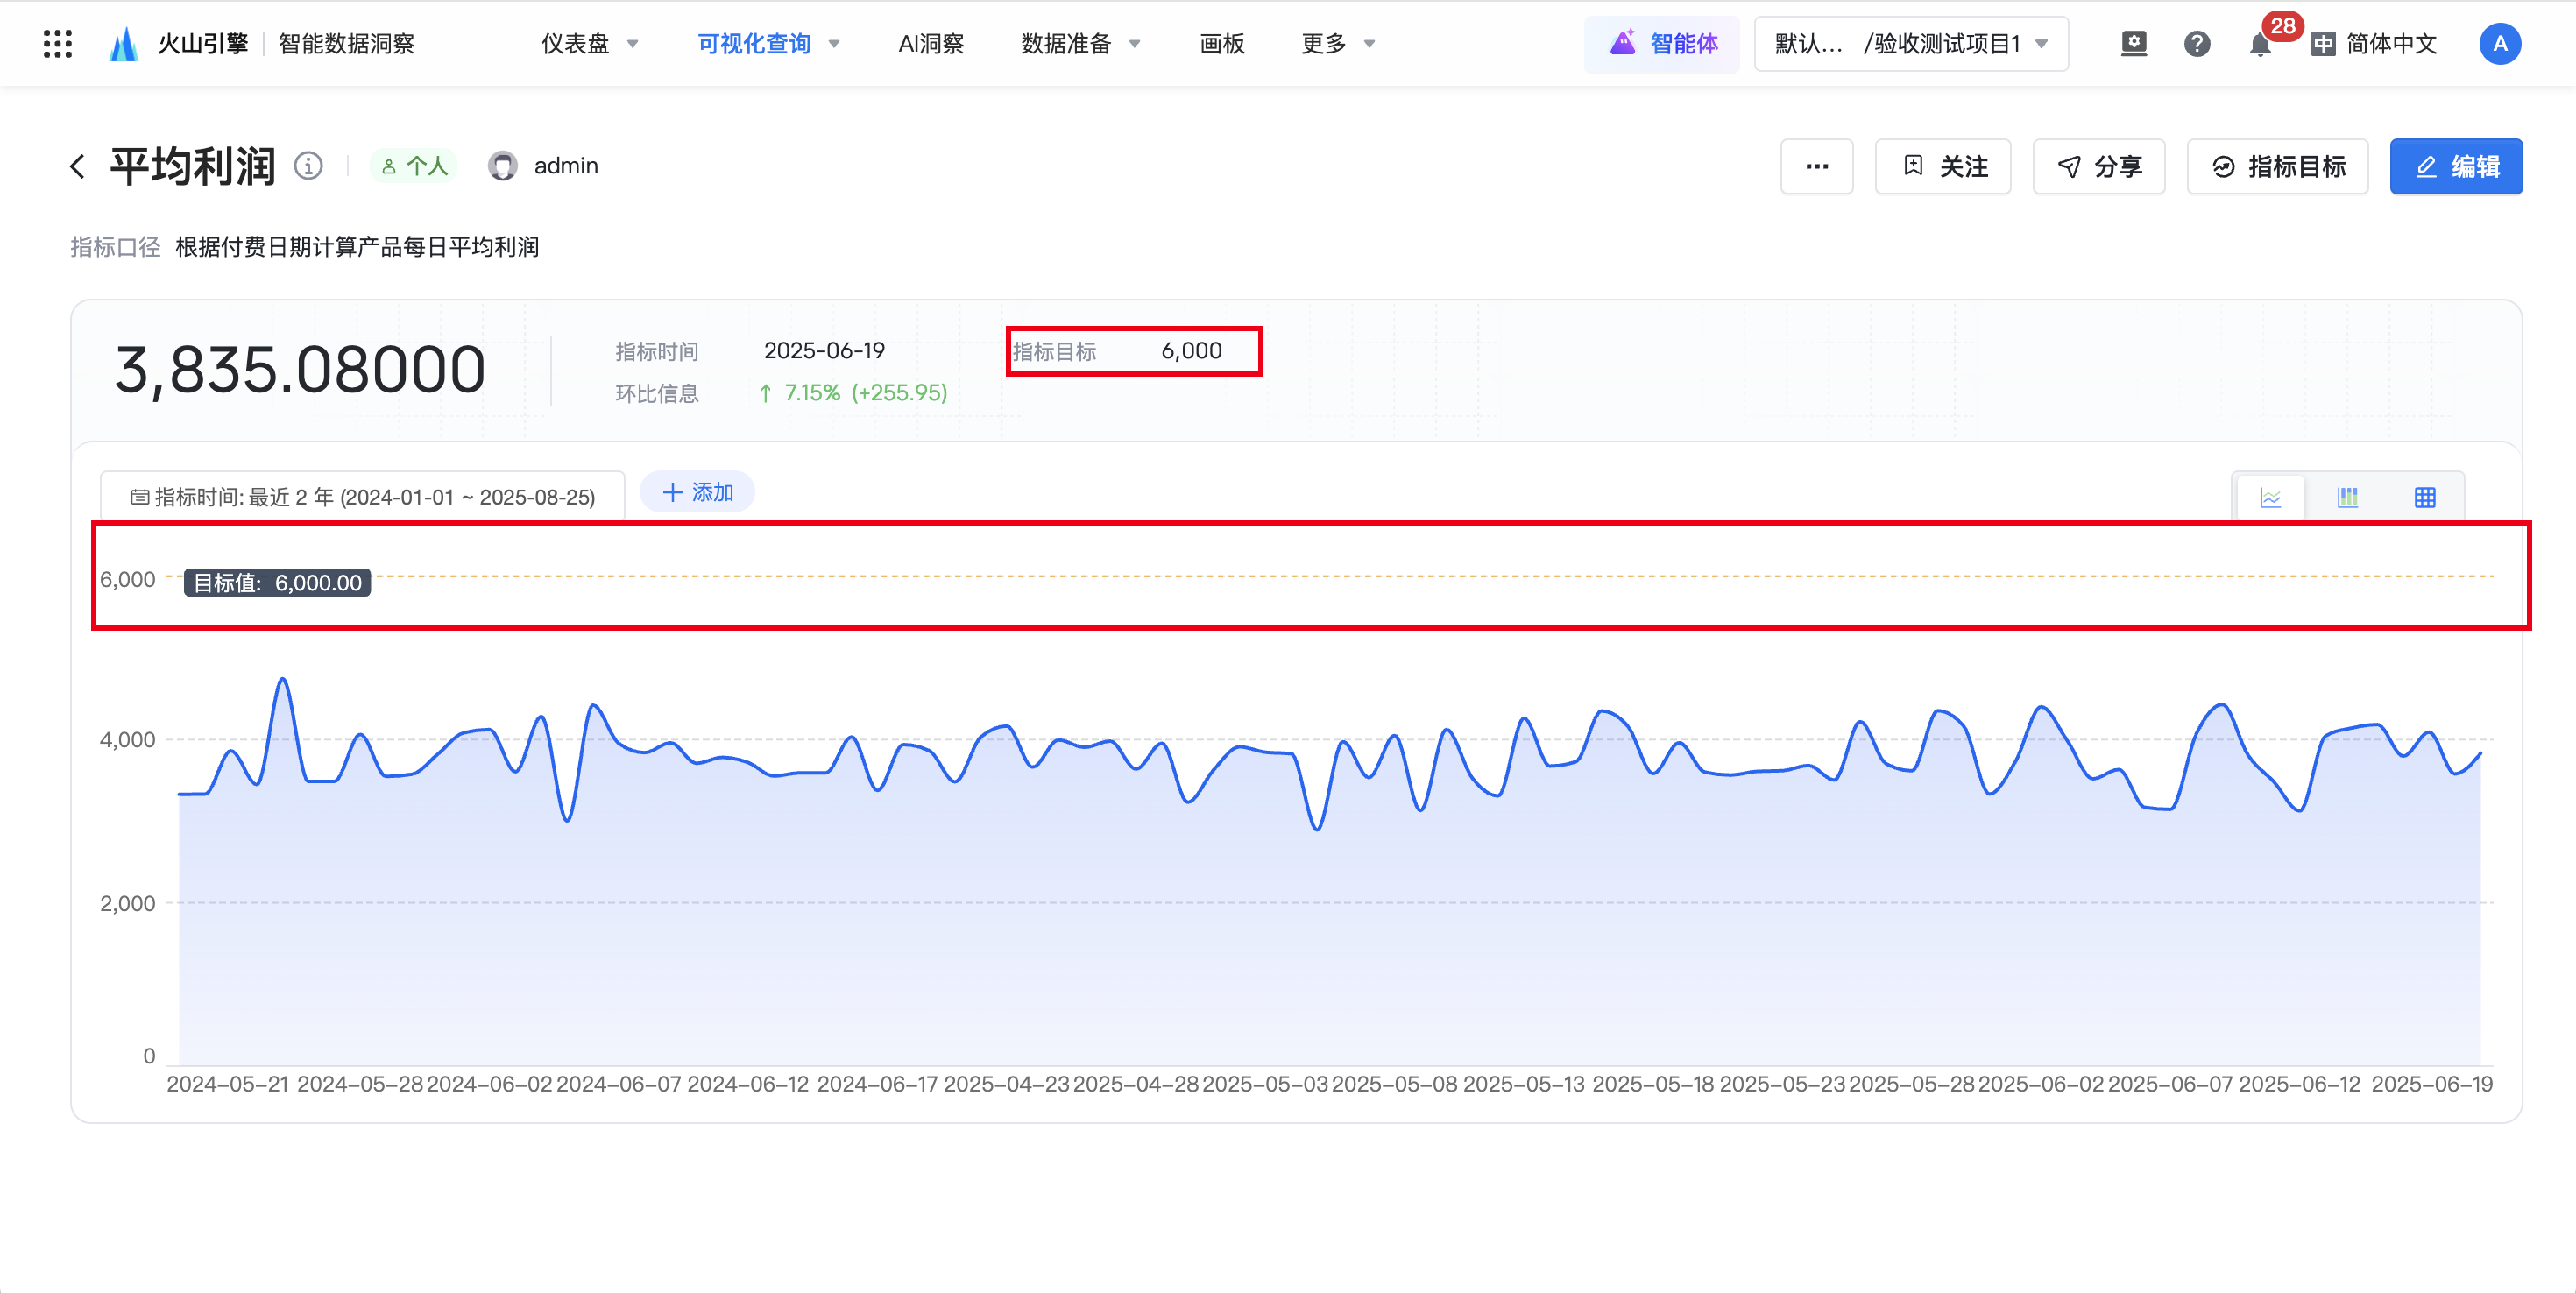Viewport: 2576px width, 1293px height.
Task: Switch to table grid view
Action: click(x=2424, y=497)
